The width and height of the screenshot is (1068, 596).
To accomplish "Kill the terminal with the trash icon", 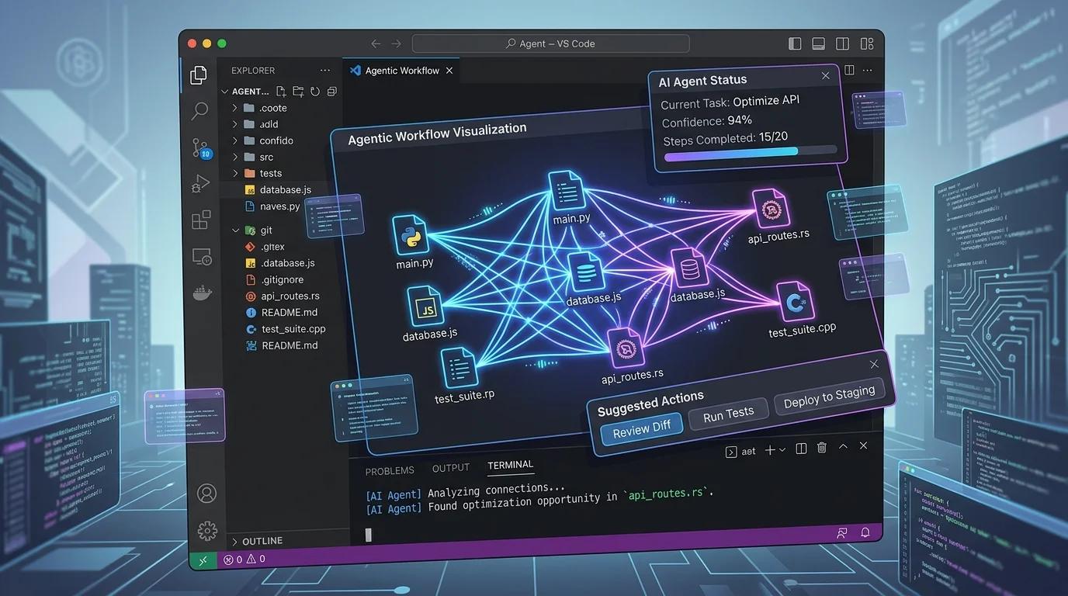I will point(822,448).
